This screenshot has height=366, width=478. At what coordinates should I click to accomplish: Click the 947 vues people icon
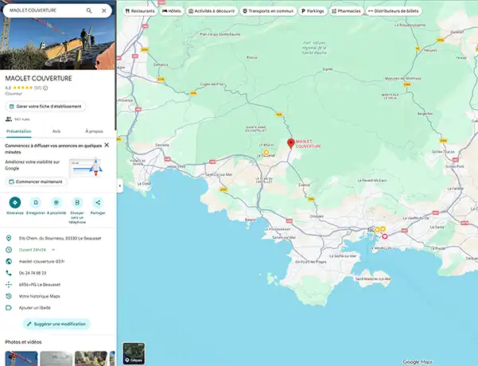pos(9,119)
